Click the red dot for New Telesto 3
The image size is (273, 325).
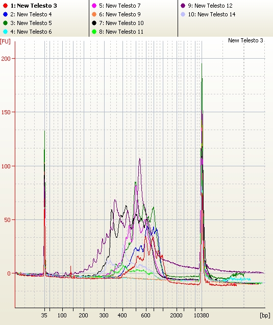[x=6, y=6]
